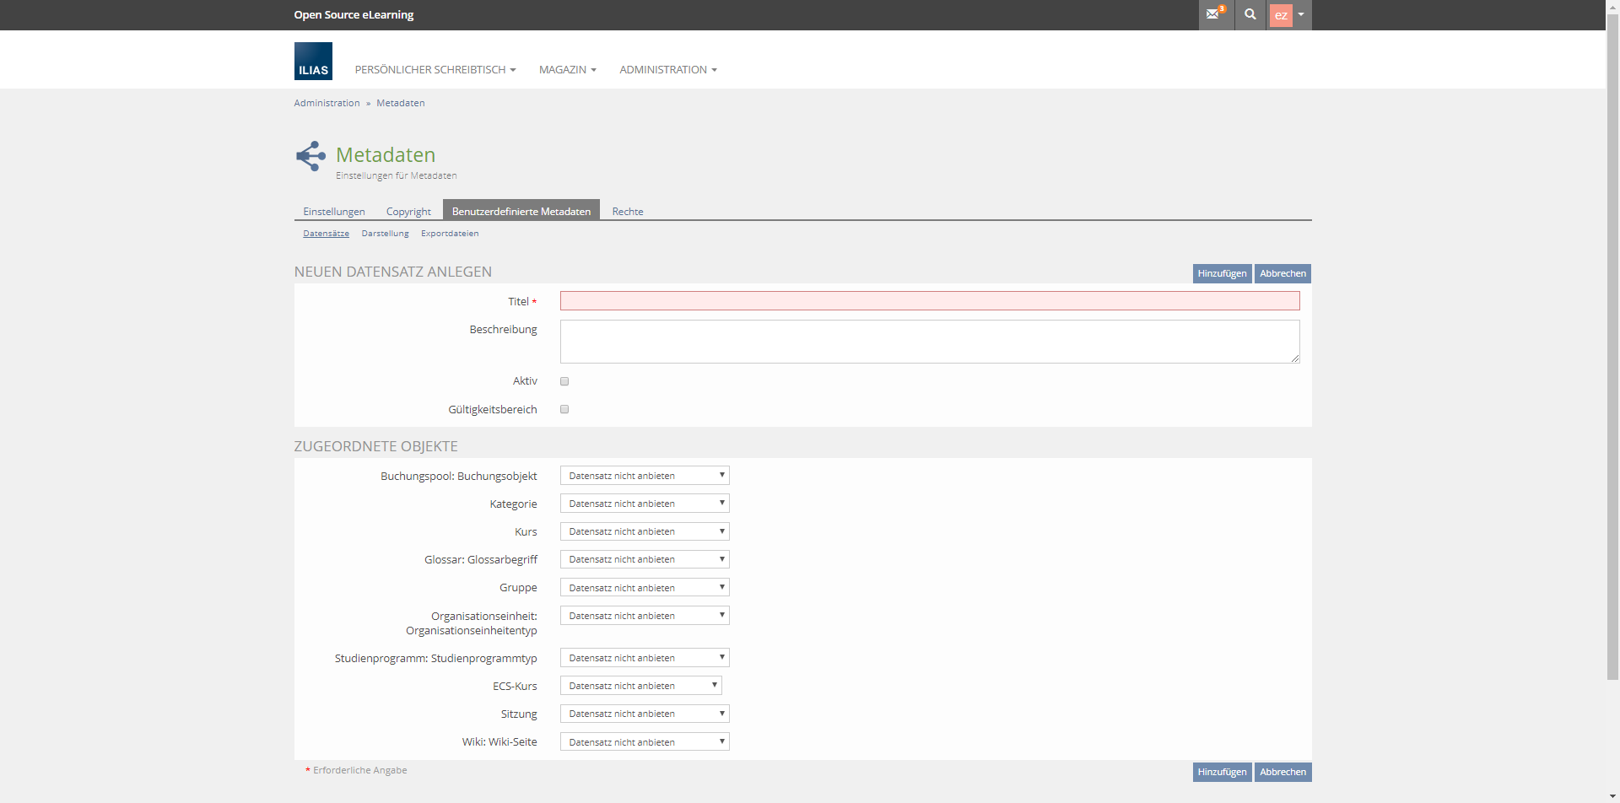Expand the Kategorie dropdown
The height and width of the screenshot is (803, 1620).
[x=645, y=504]
